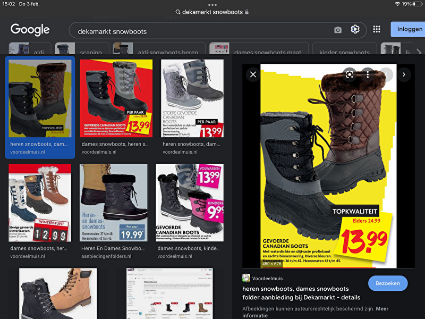
Task: Close the image preview panel
Action: point(253,74)
